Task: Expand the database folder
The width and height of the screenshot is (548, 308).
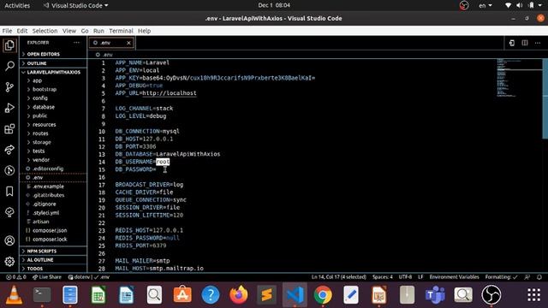Action: 53,107
